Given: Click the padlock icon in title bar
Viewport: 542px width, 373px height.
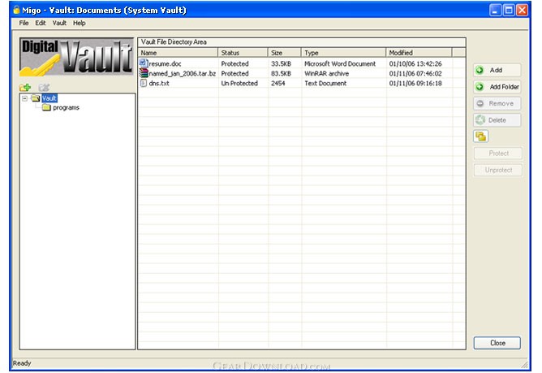Looking at the screenshot, I should pos(16,10).
